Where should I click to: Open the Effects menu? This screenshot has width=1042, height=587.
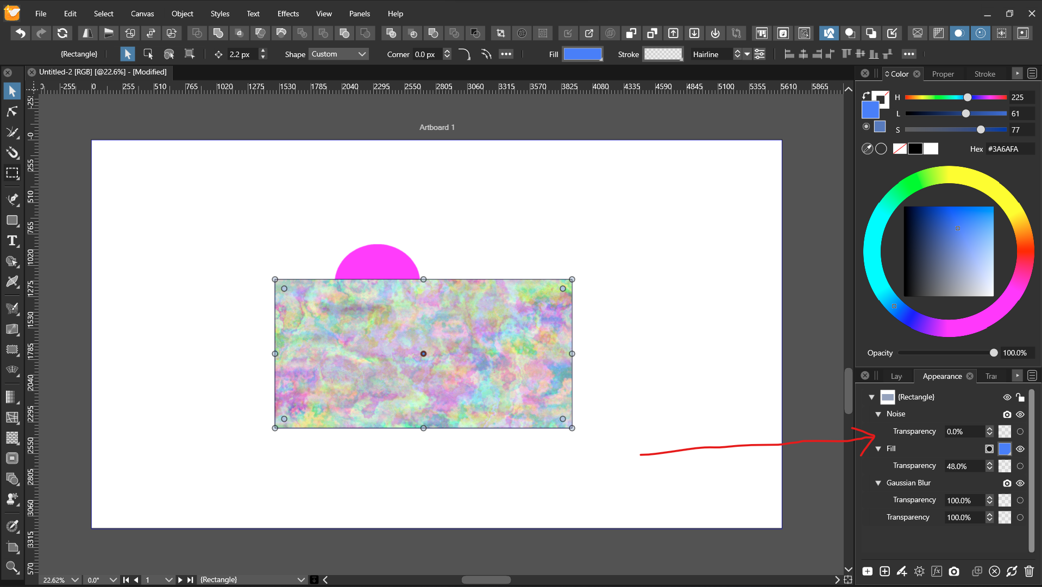tap(288, 14)
